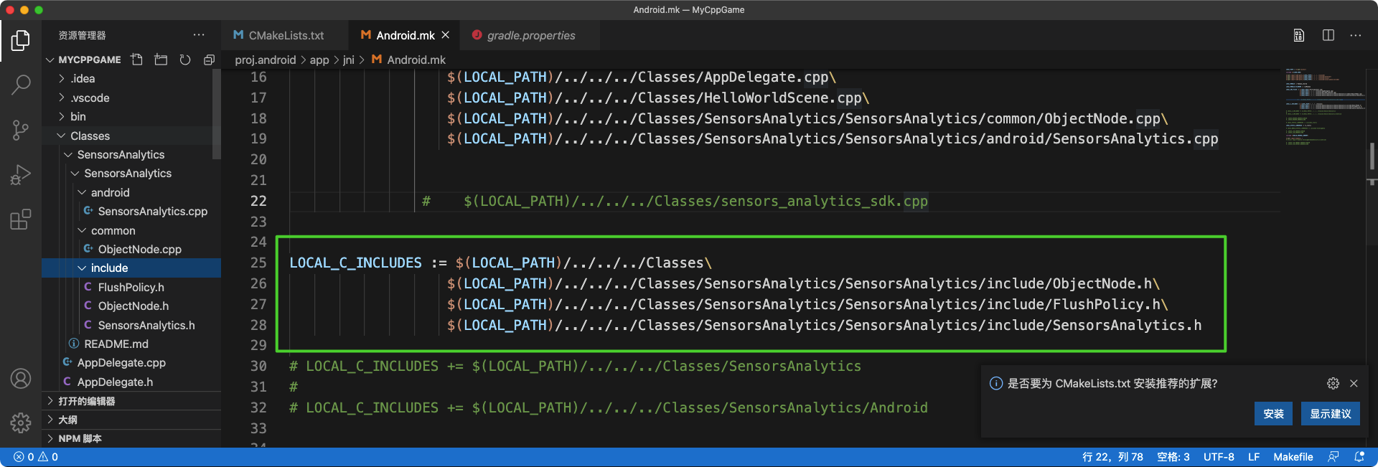
Task: Click Android.mk in breadcrumb
Action: click(x=408, y=60)
